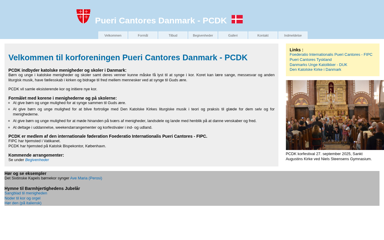Click the italic Begivenheder link in text
384x240 pixels.
pos(37,160)
